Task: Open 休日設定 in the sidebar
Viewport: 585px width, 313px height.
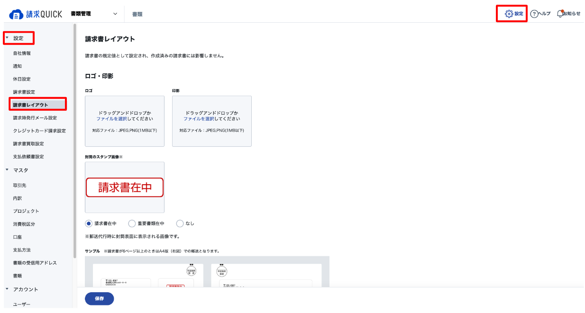Action: coord(22,79)
